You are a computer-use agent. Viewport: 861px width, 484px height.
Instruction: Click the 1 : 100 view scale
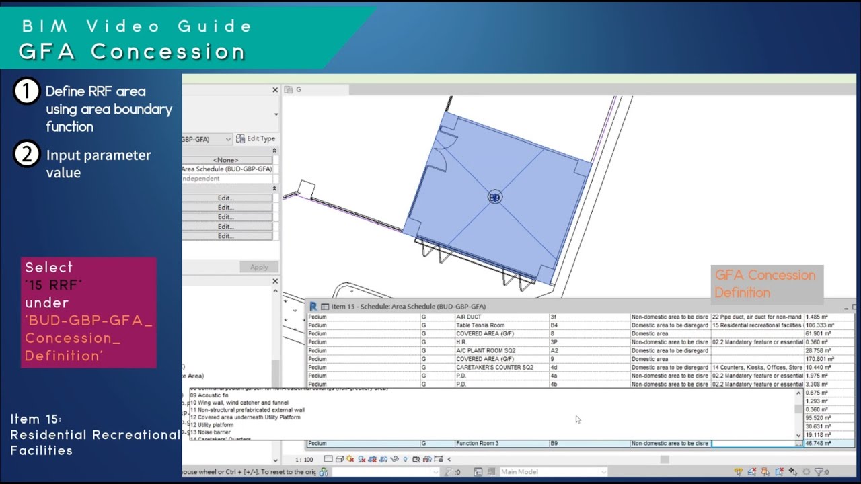pos(304,459)
